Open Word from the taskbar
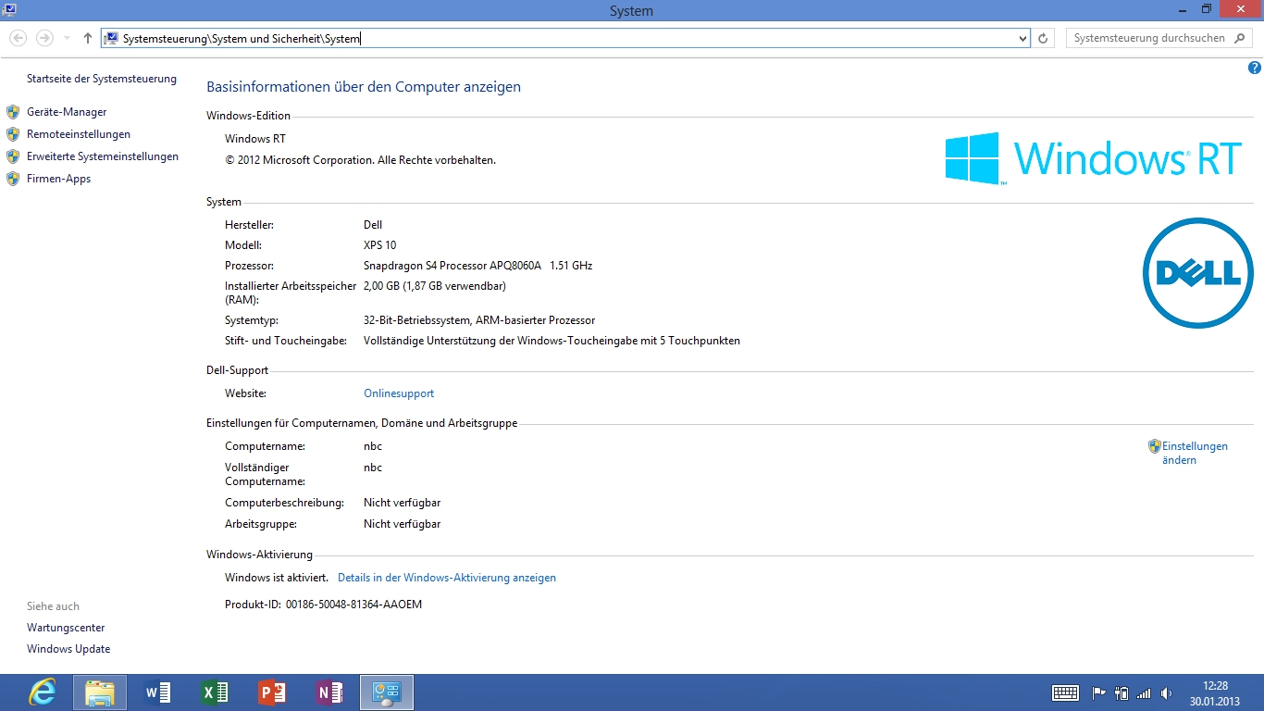 [158, 692]
